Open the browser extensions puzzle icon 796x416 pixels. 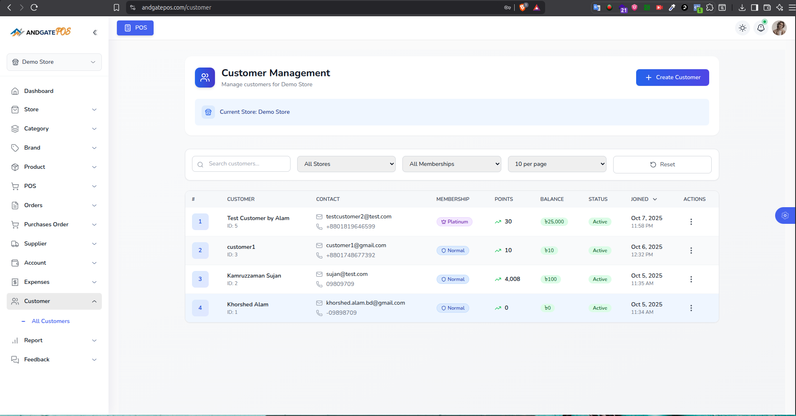(x=710, y=8)
